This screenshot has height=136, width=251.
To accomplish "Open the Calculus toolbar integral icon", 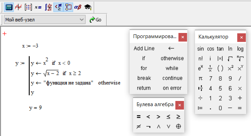I will pos(48,7).
